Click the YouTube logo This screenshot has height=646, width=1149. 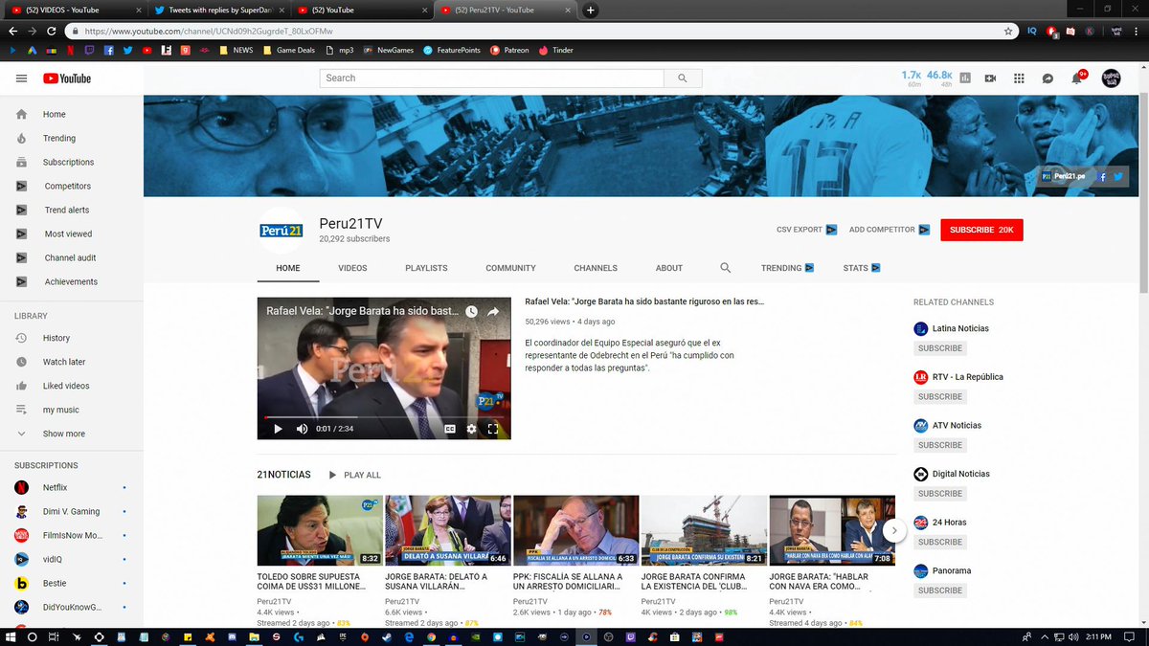pos(67,78)
